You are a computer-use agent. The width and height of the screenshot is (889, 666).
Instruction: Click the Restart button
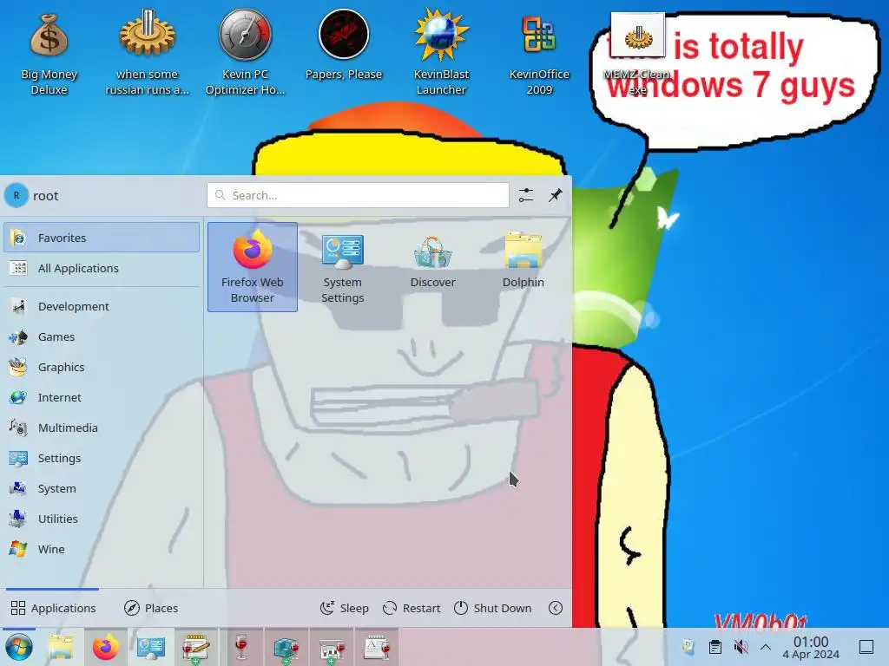click(412, 608)
